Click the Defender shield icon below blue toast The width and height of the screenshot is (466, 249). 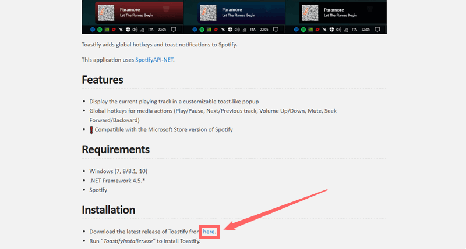point(230,30)
